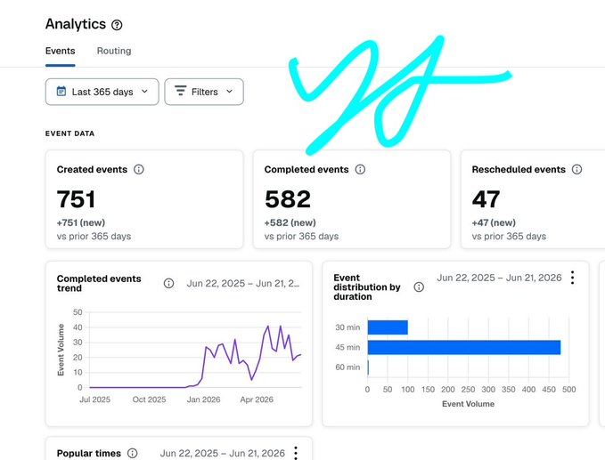
Task: Click the 751 created events value
Action: (x=76, y=199)
